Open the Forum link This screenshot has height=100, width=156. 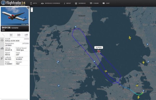[94, 3]
